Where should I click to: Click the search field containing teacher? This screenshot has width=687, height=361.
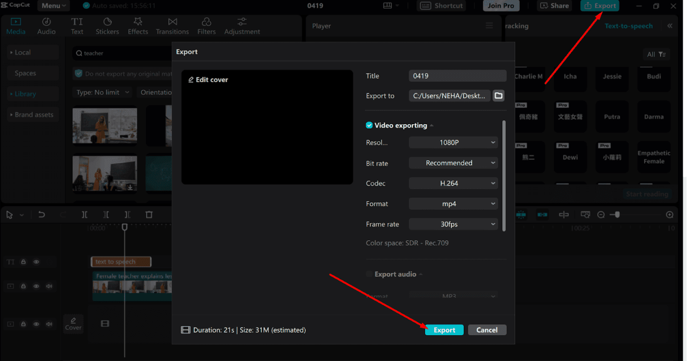(122, 53)
